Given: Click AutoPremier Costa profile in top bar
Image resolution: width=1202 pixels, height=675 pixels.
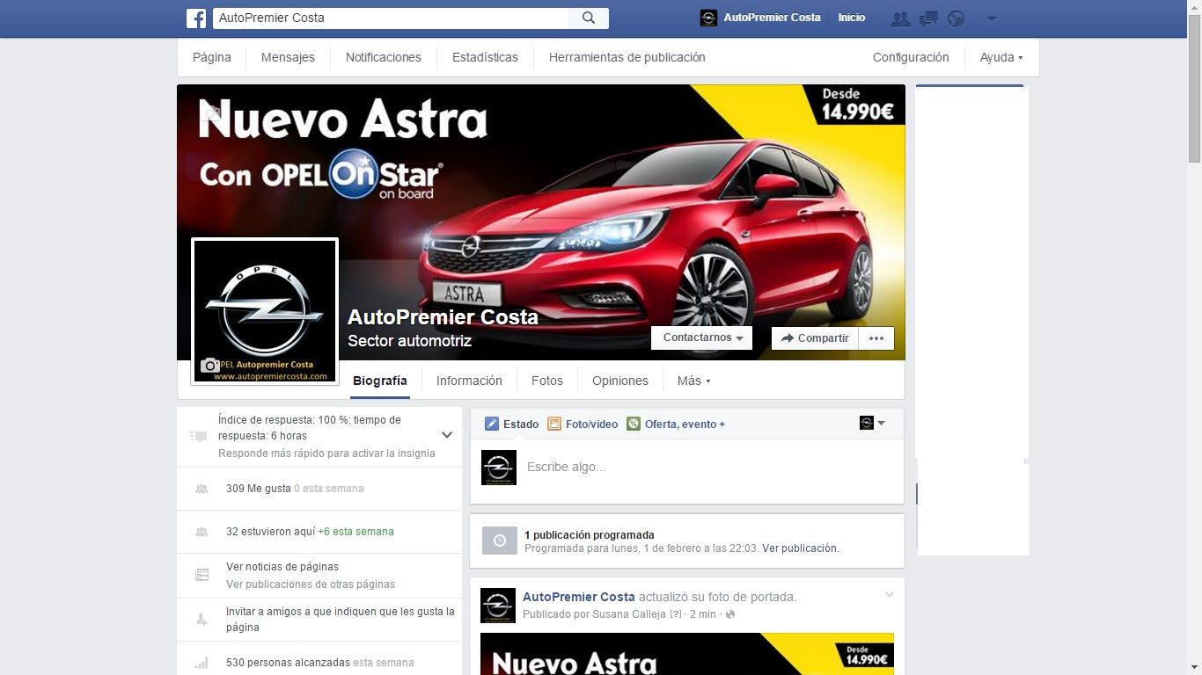Looking at the screenshot, I should coord(760,18).
